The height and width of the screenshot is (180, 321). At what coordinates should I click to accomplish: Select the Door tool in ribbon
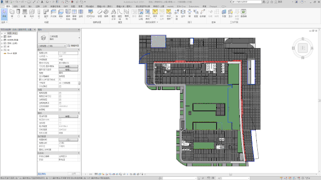click(19, 13)
